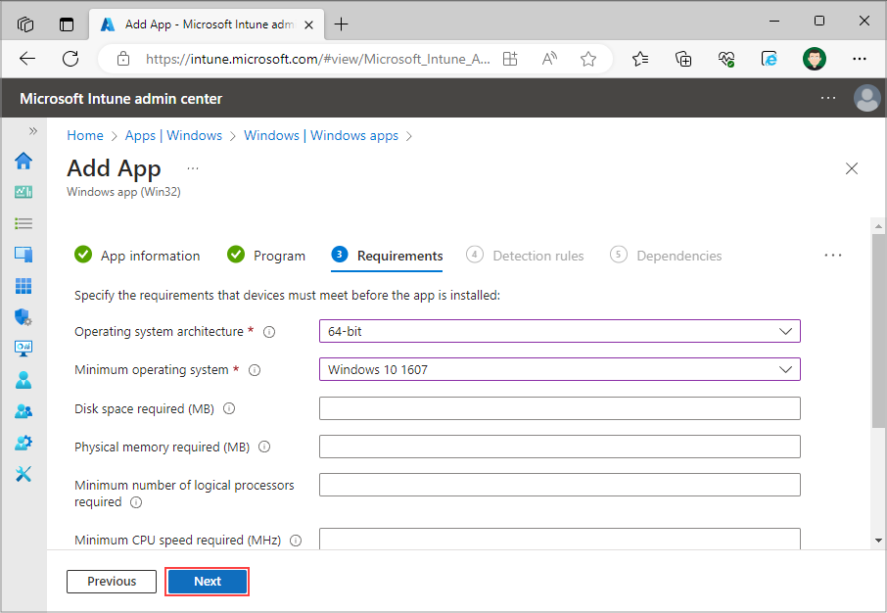Open Edge Settings and more menu
Image resolution: width=887 pixels, height=613 pixels.
[860, 59]
